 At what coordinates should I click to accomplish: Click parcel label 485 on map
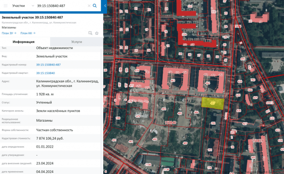[179, 113]
